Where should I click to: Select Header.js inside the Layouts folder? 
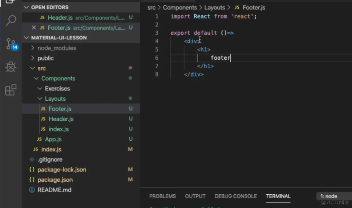(x=61, y=119)
